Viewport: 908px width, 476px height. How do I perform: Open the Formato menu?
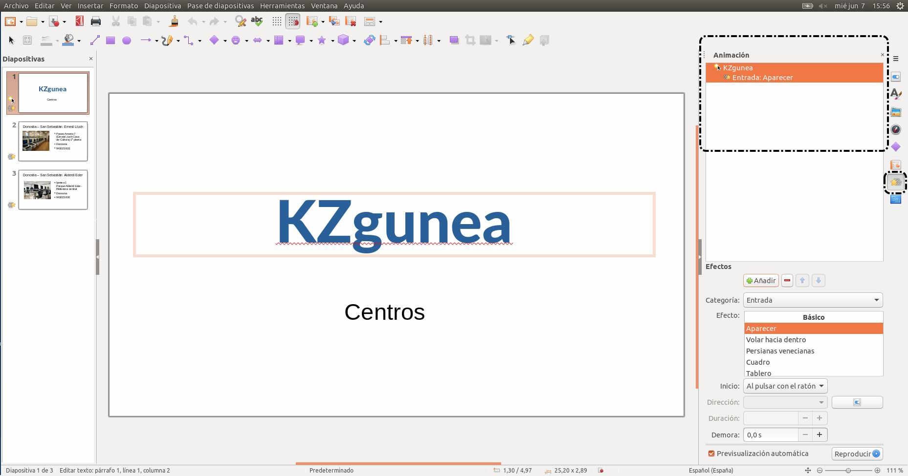(124, 6)
